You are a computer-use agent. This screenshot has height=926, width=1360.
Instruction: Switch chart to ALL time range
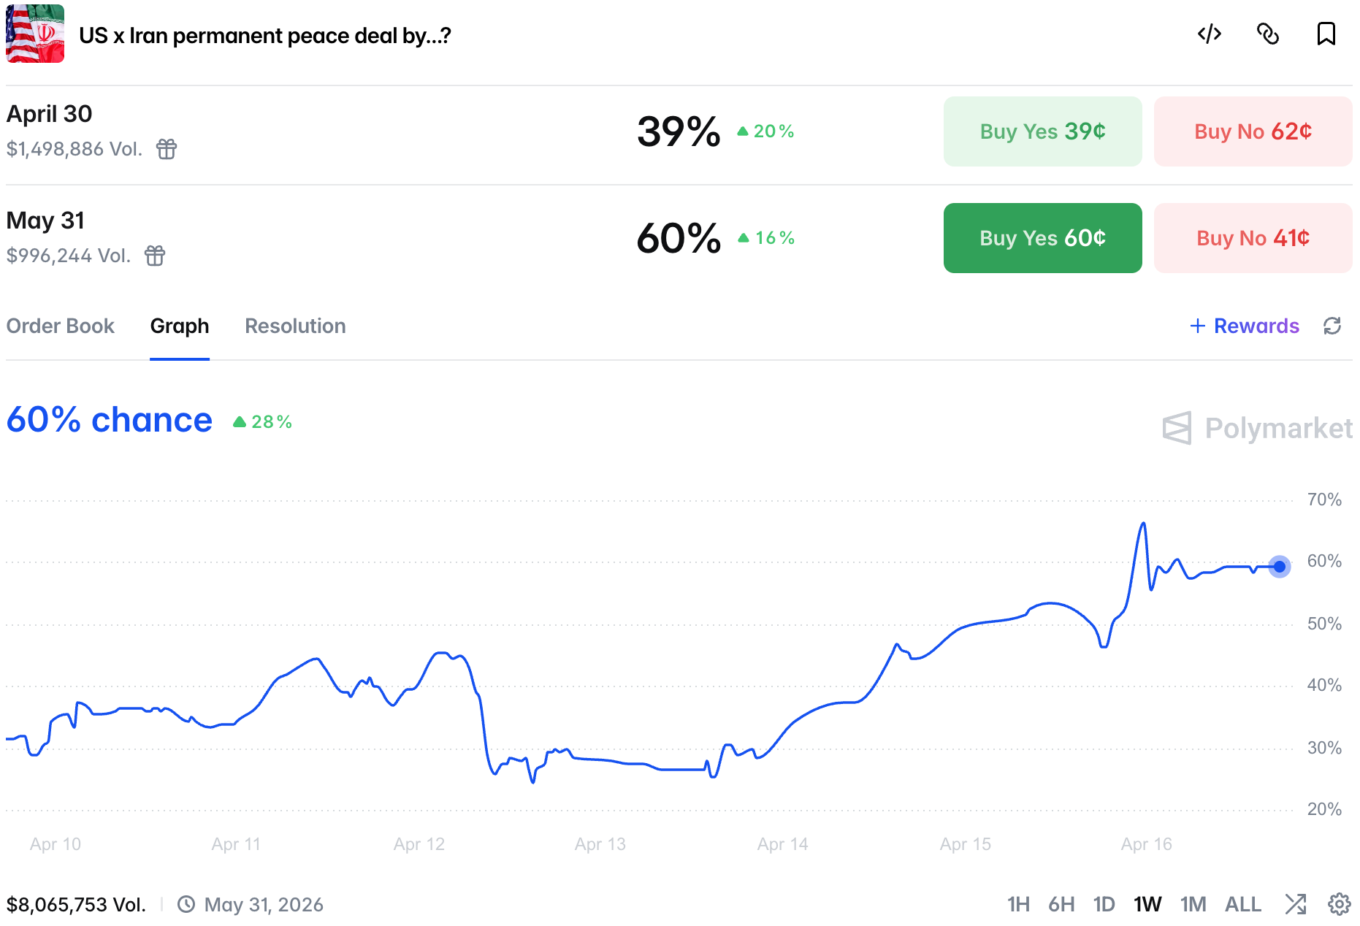(x=1242, y=904)
